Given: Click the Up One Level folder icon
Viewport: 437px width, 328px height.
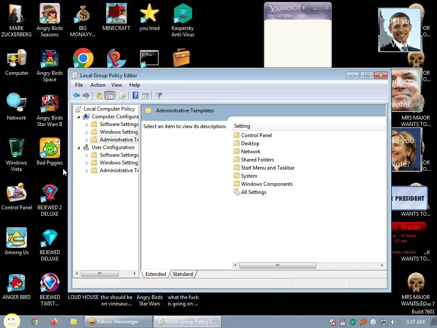Looking at the screenshot, I should [x=99, y=96].
